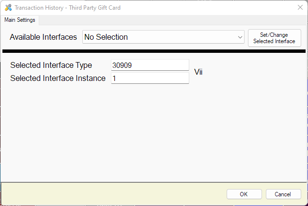This screenshot has width=308, height=206.
Task: Switch to the Main Settings tab
Action: tap(20, 20)
